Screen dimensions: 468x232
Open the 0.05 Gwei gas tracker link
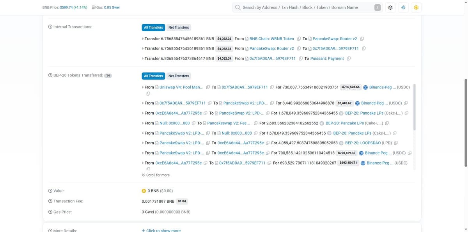(112, 8)
